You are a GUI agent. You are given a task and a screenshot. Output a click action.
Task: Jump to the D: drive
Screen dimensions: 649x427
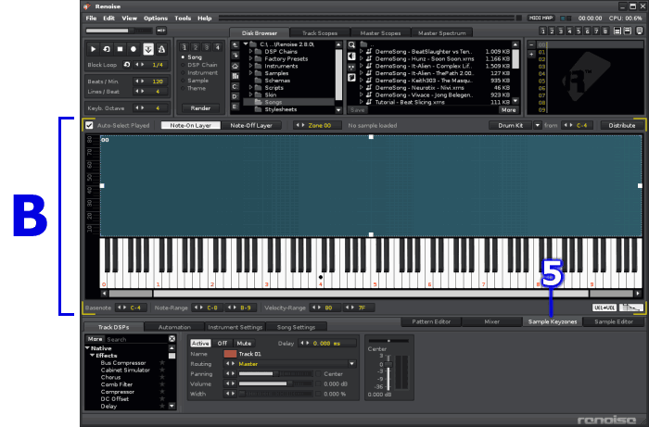235,96
